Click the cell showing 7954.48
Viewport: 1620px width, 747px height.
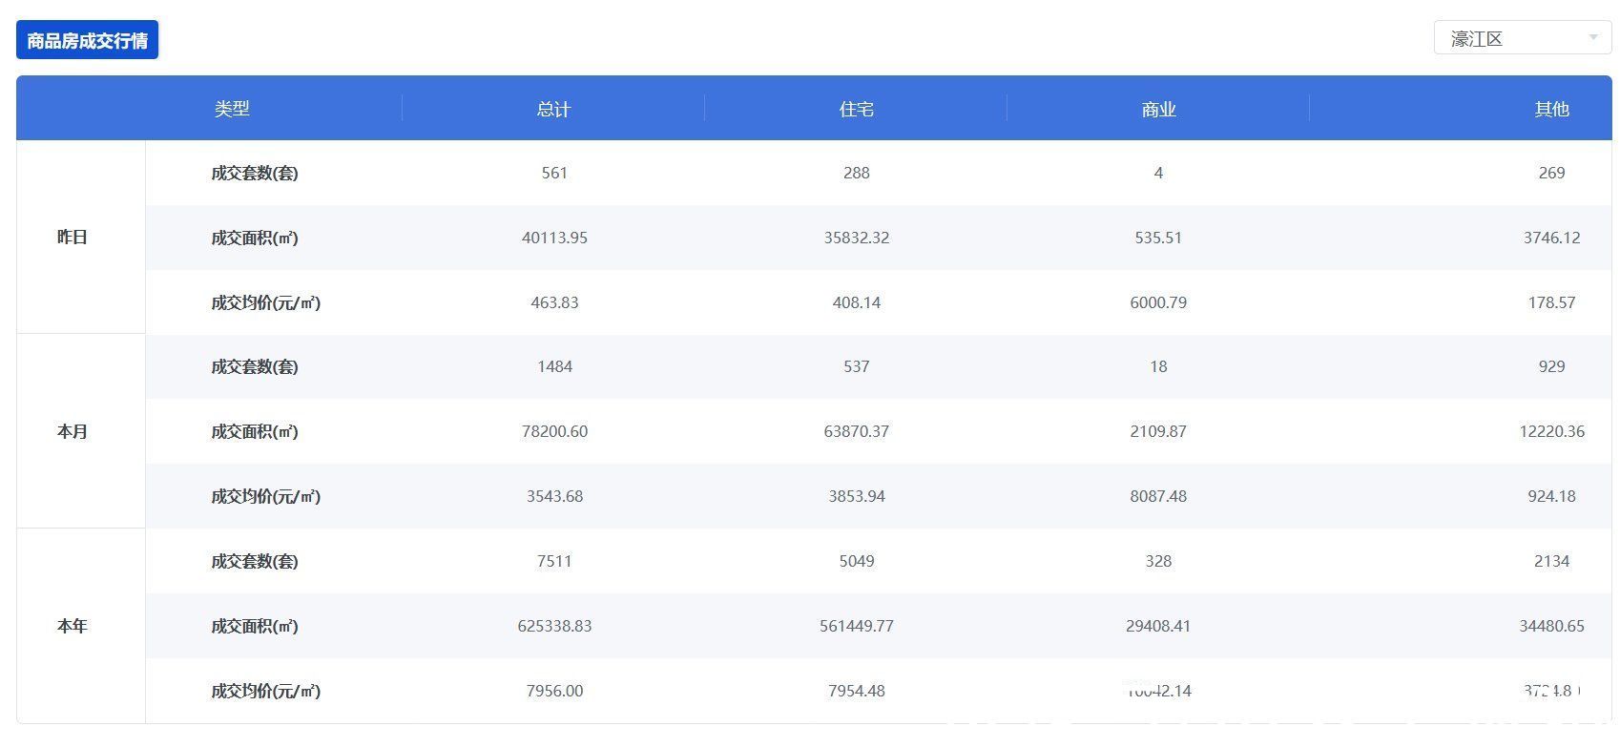[857, 691]
